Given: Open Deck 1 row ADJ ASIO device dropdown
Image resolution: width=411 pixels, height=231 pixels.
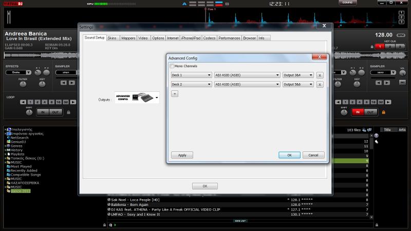Looking at the screenshot, I should pyautogui.click(x=247, y=75).
